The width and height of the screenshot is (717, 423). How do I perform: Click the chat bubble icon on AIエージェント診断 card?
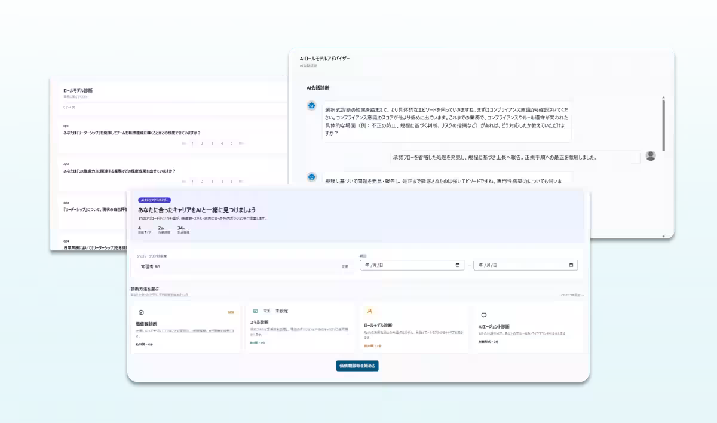(484, 315)
